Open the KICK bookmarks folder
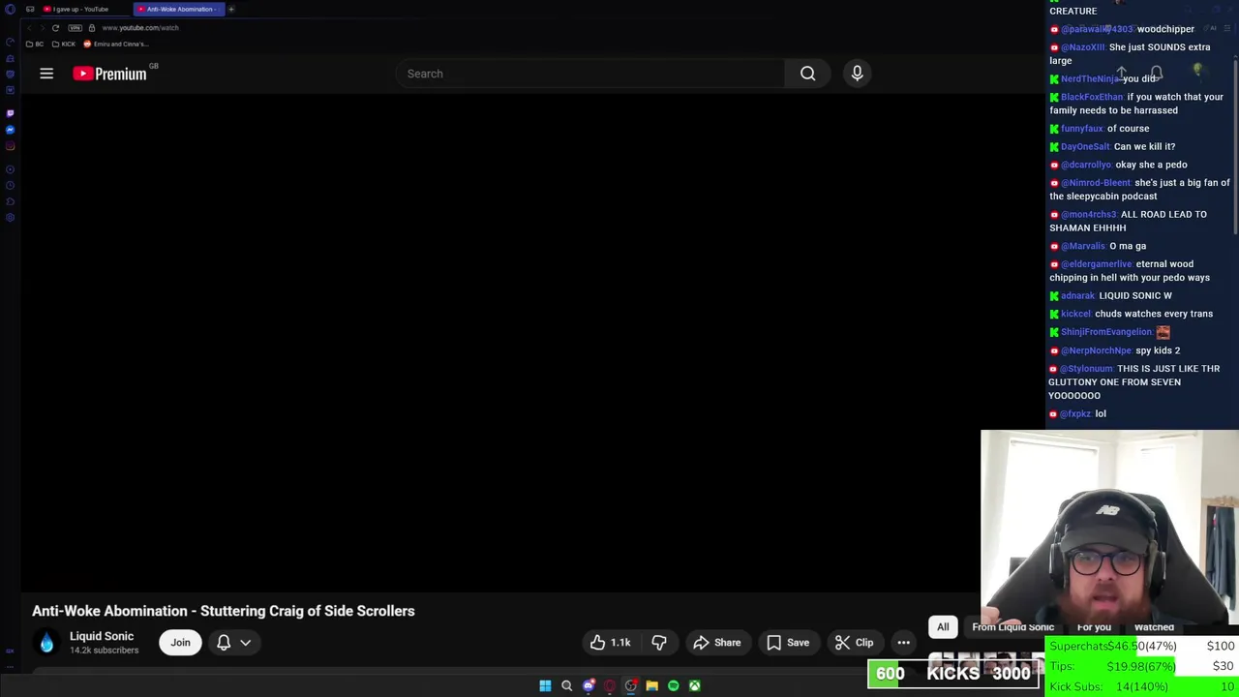Viewport: 1239px width, 697px height. click(x=64, y=44)
